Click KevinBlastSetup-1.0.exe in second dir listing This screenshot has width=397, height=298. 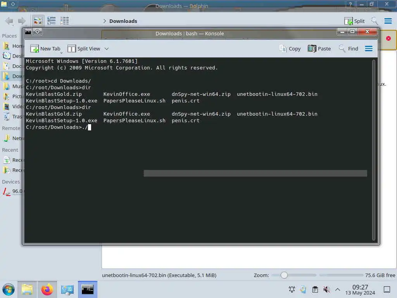coord(61,121)
